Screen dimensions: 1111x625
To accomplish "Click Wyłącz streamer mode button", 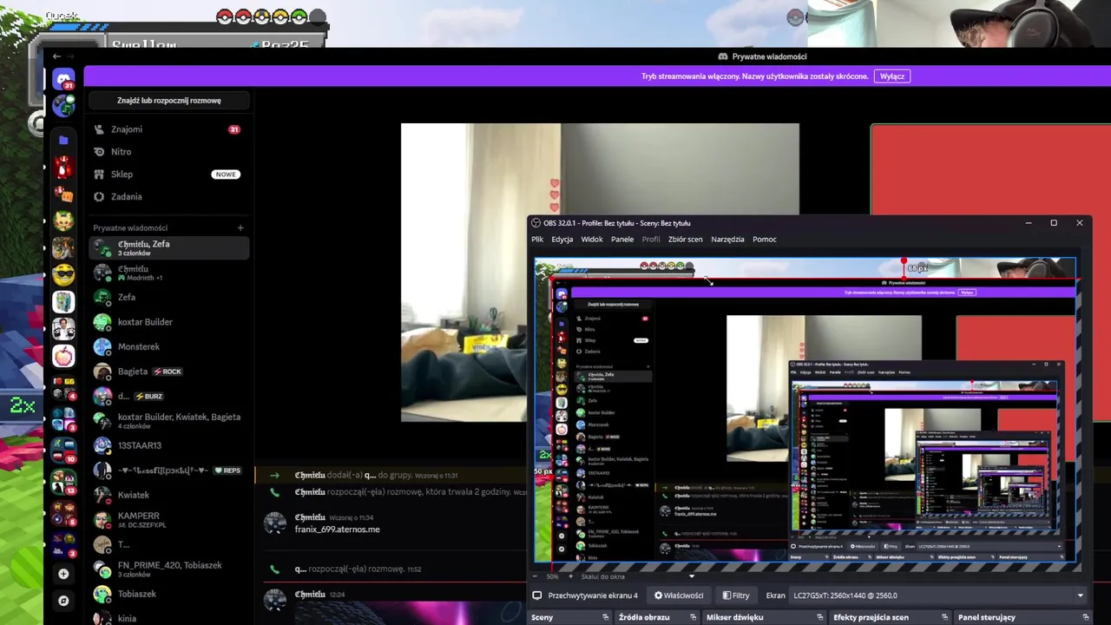I will point(892,76).
